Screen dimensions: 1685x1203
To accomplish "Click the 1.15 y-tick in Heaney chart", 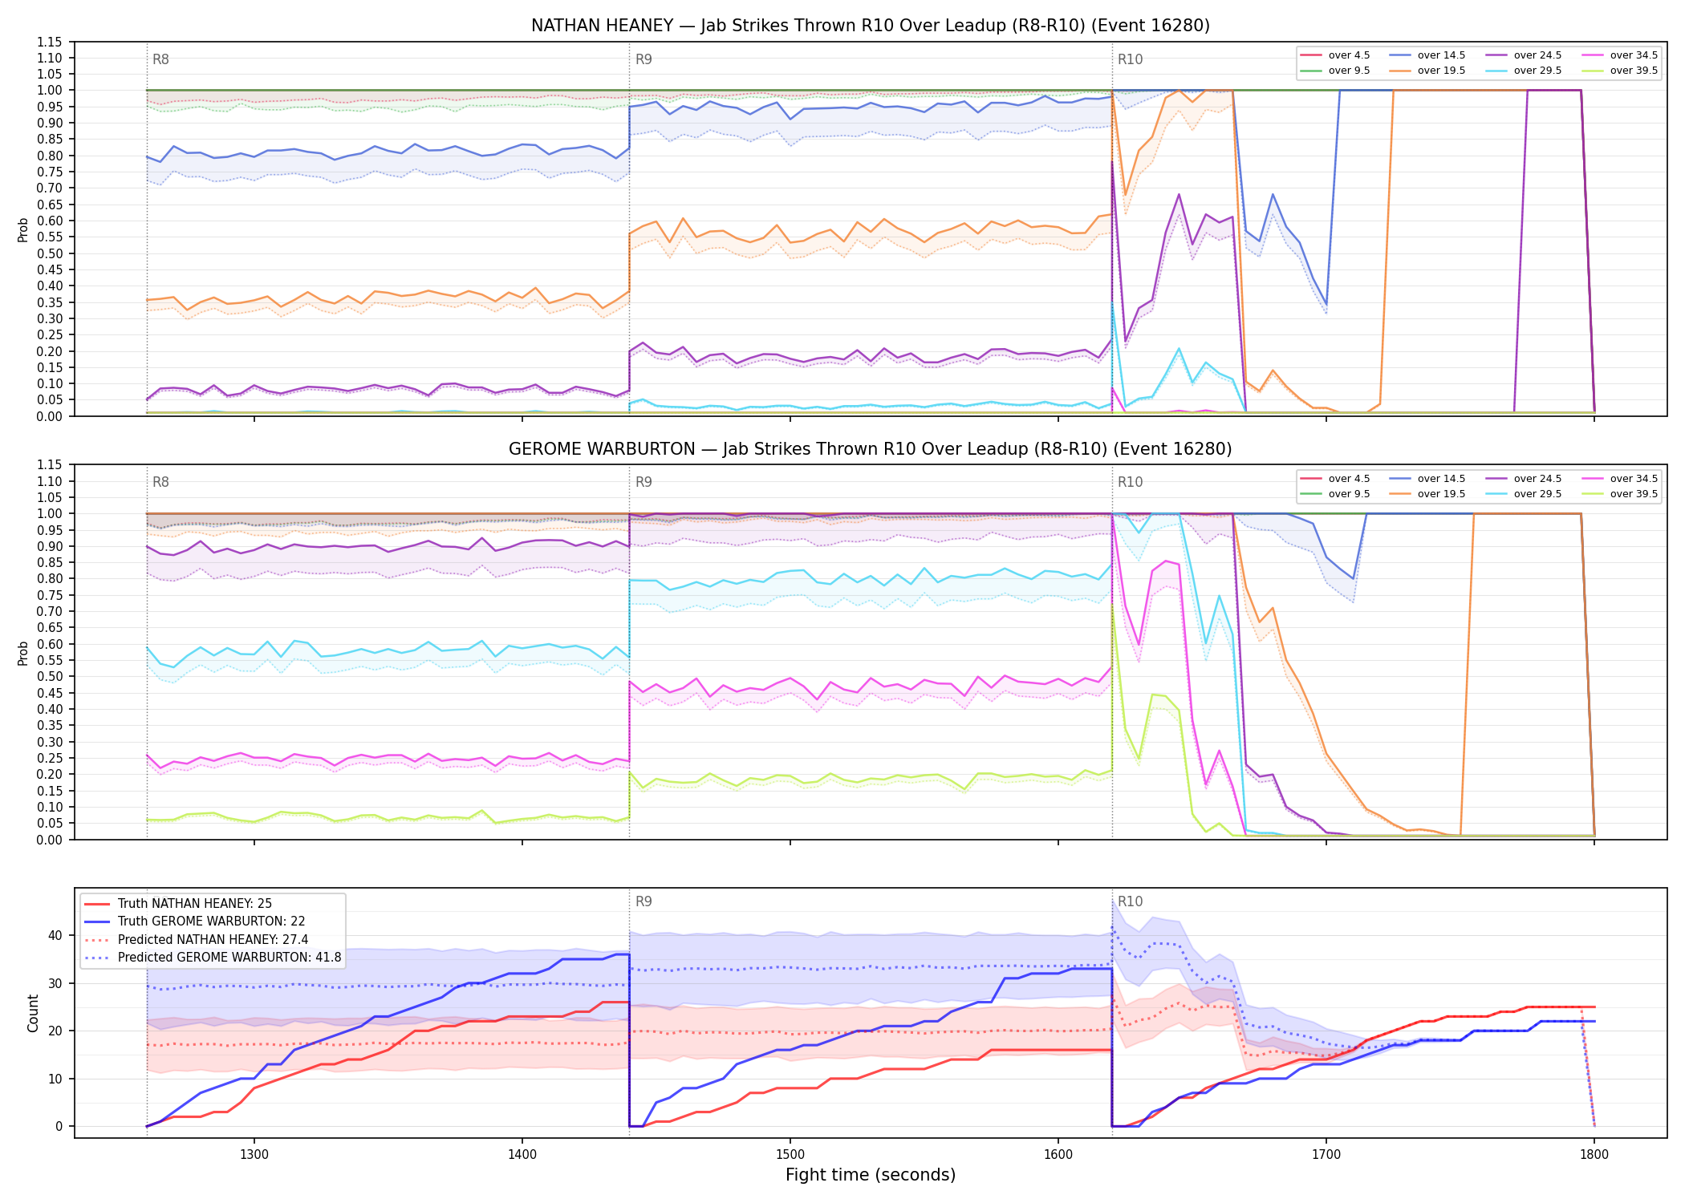I will [x=50, y=42].
